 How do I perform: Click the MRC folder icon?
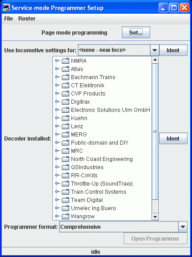tap(66, 151)
